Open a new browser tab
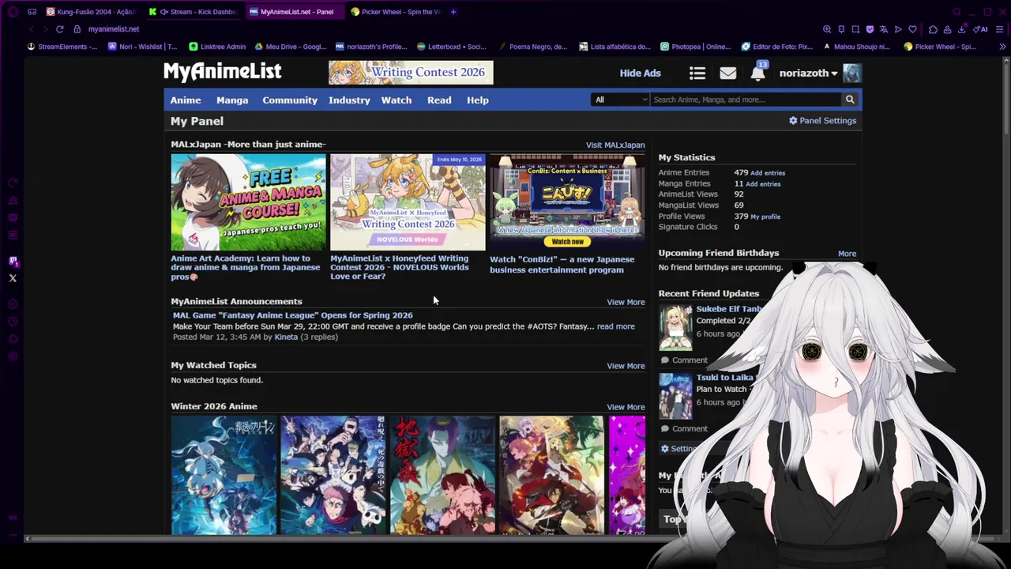This screenshot has width=1011, height=569. pos(453,12)
